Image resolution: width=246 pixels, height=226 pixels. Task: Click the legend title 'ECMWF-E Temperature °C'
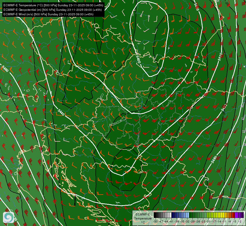(143, 218)
